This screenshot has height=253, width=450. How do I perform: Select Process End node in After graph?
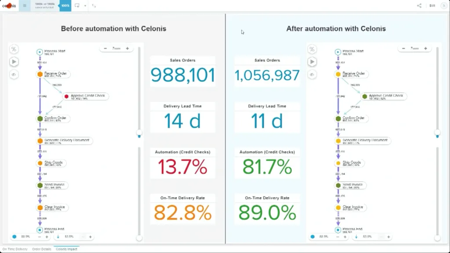click(x=338, y=230)
